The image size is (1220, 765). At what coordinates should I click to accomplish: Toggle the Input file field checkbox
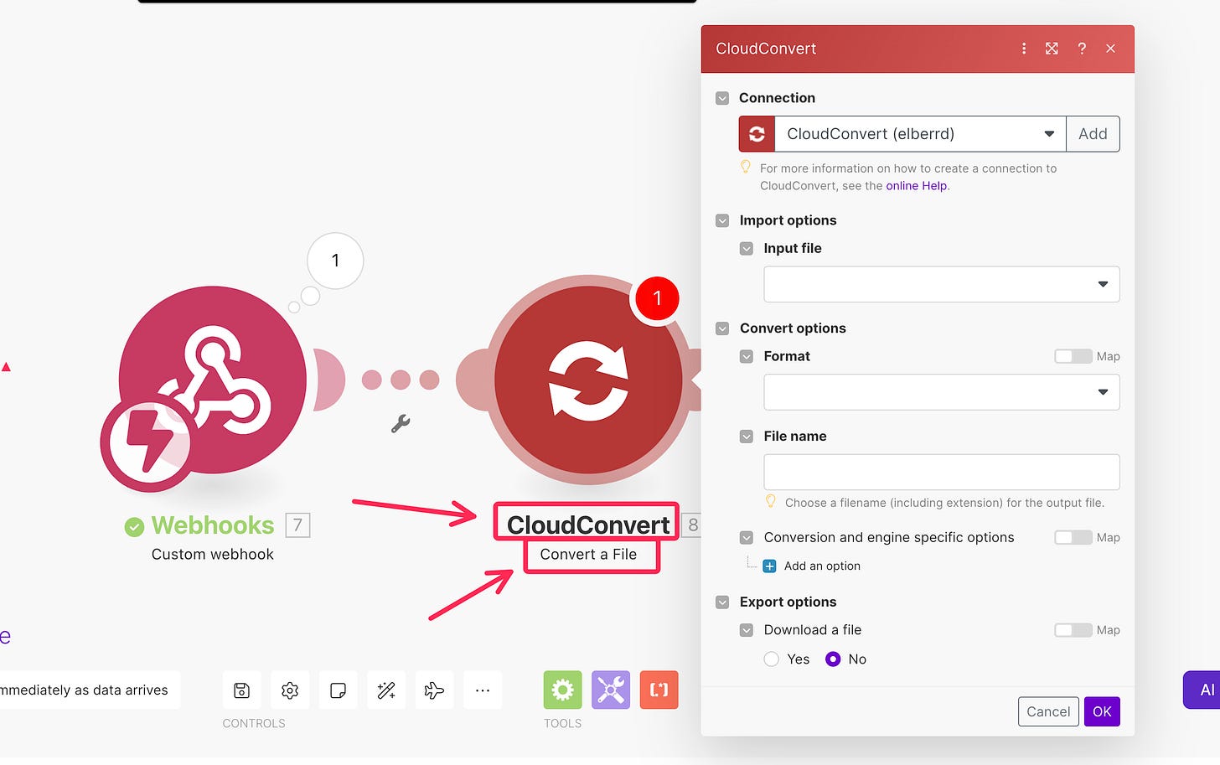point(747,249)
